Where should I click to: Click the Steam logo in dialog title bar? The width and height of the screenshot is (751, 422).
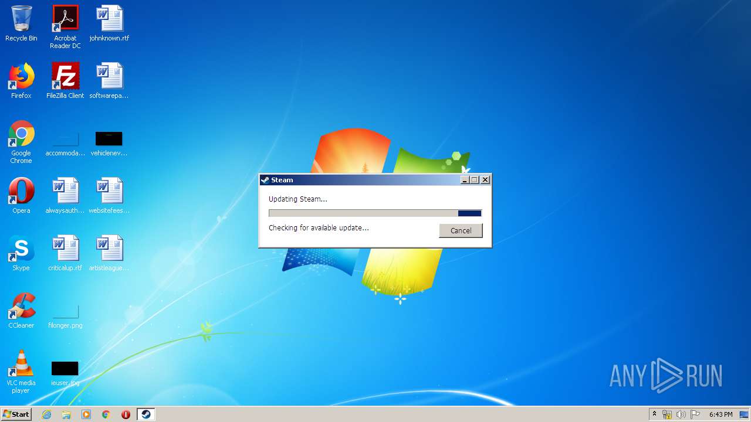pyautogui.click(x=265, y=180)
